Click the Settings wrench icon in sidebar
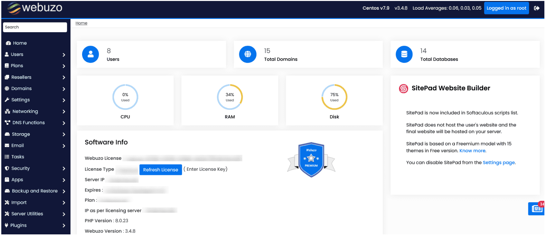Screen dimensions: 546x236 [x=7, y=100]
